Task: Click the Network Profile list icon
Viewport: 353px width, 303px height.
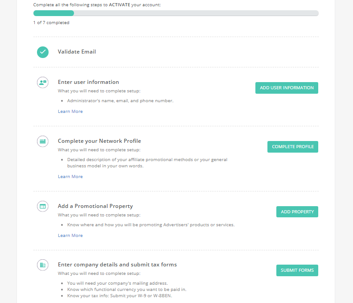Action: coord(43,141)
